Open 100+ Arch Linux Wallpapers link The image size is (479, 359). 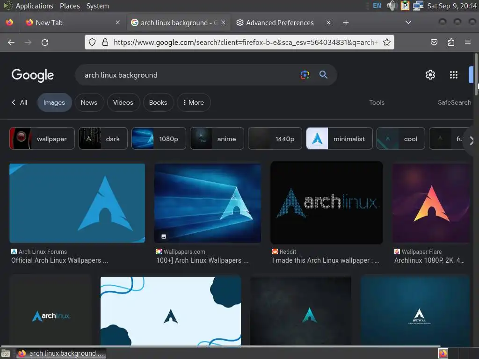tap(202, 260)
